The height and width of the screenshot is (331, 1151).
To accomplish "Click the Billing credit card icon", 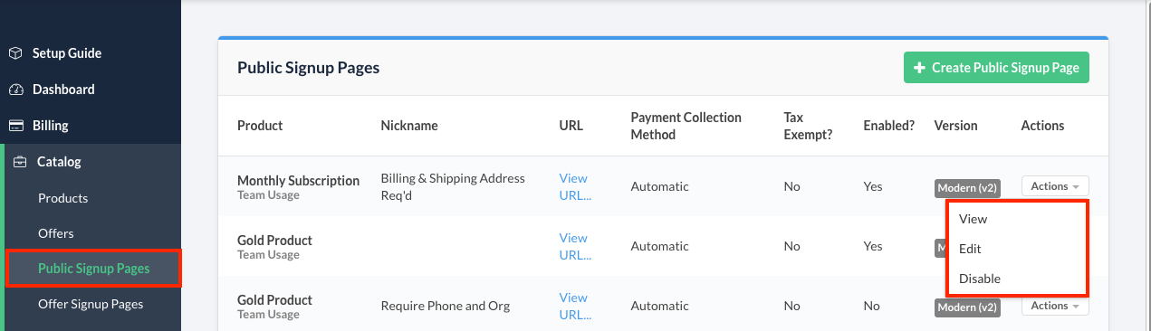I will pyautogui.click(x=15, y=126).
